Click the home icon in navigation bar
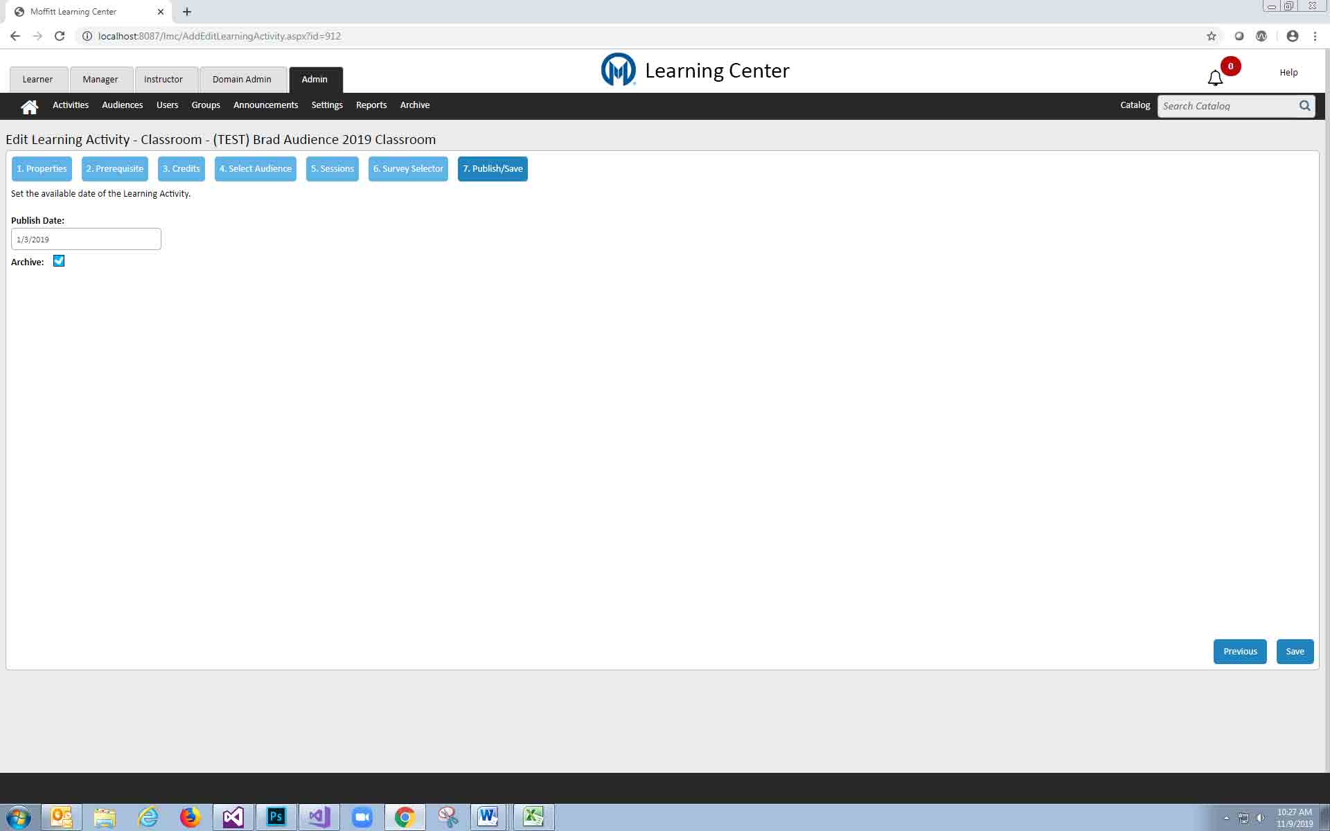1330x831 pixels. pos(29,106)
